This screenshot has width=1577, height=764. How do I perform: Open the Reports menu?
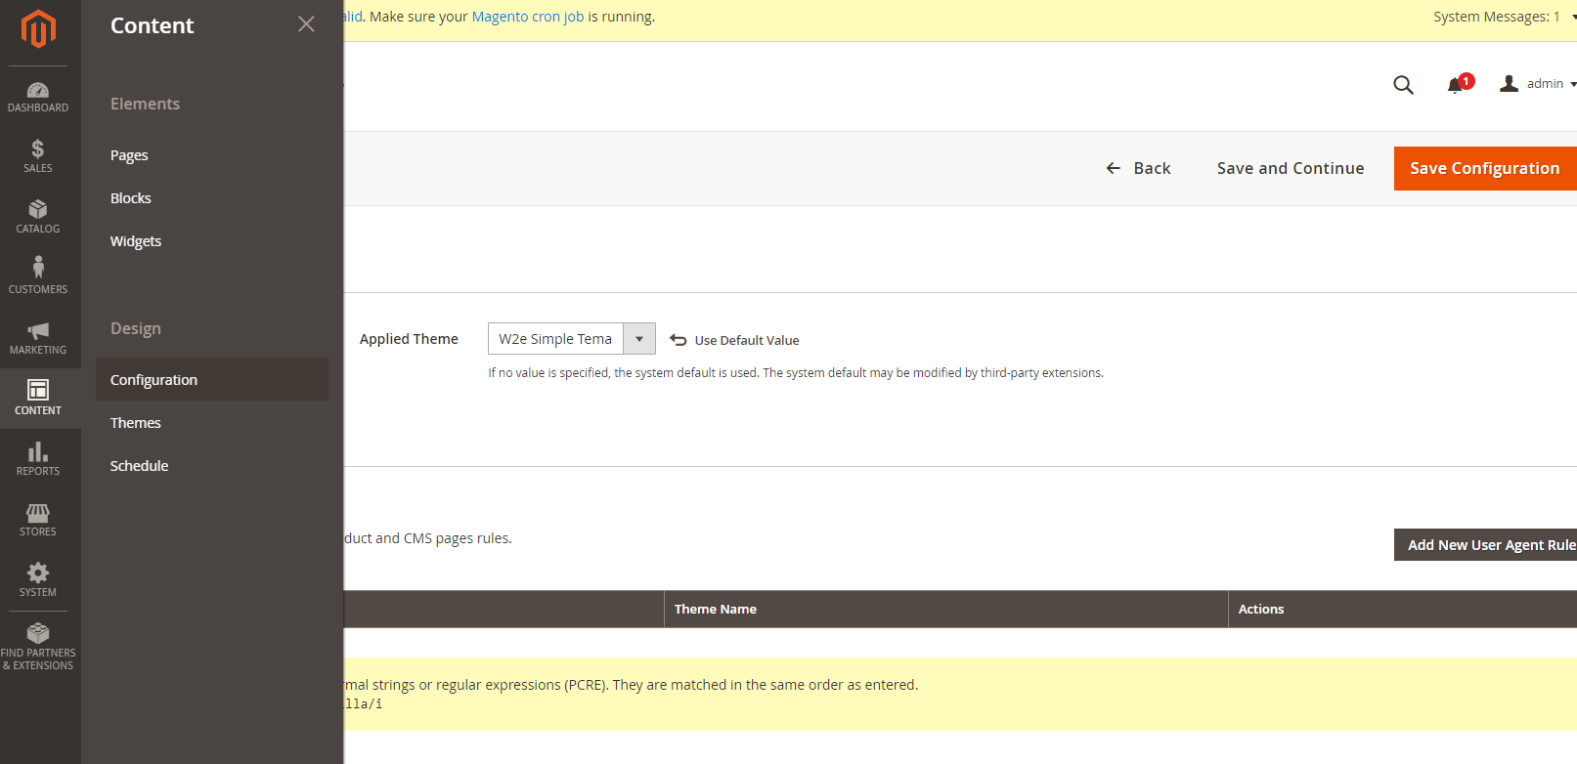click(x=38, y=459)
